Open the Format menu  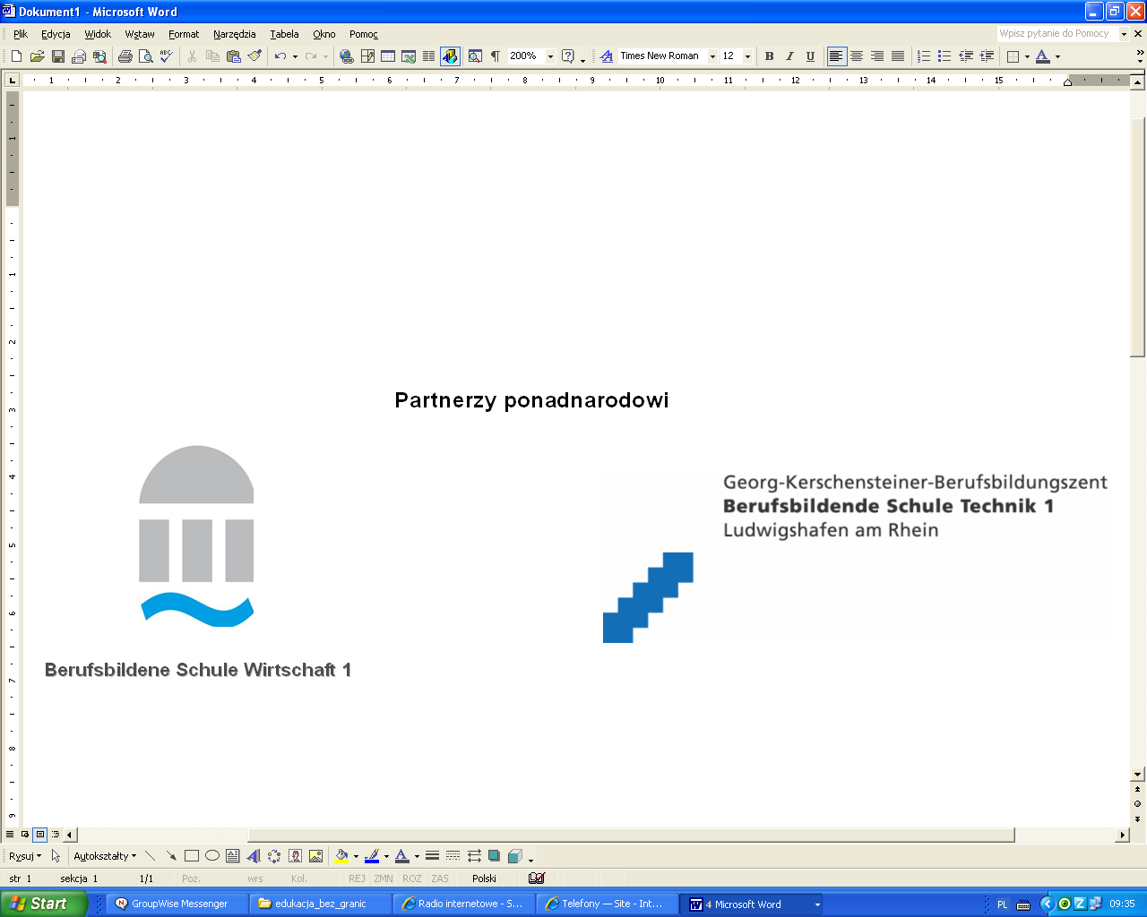[184, 34]
